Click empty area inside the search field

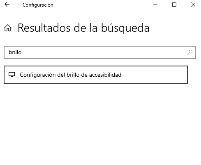point(104,52)
